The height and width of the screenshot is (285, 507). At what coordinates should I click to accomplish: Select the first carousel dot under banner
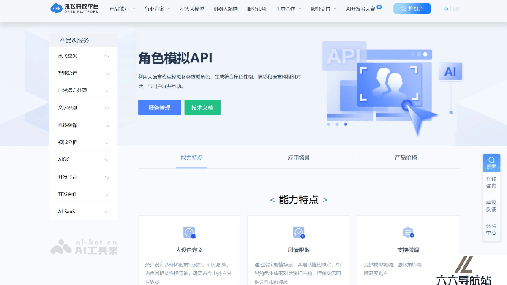329,124
